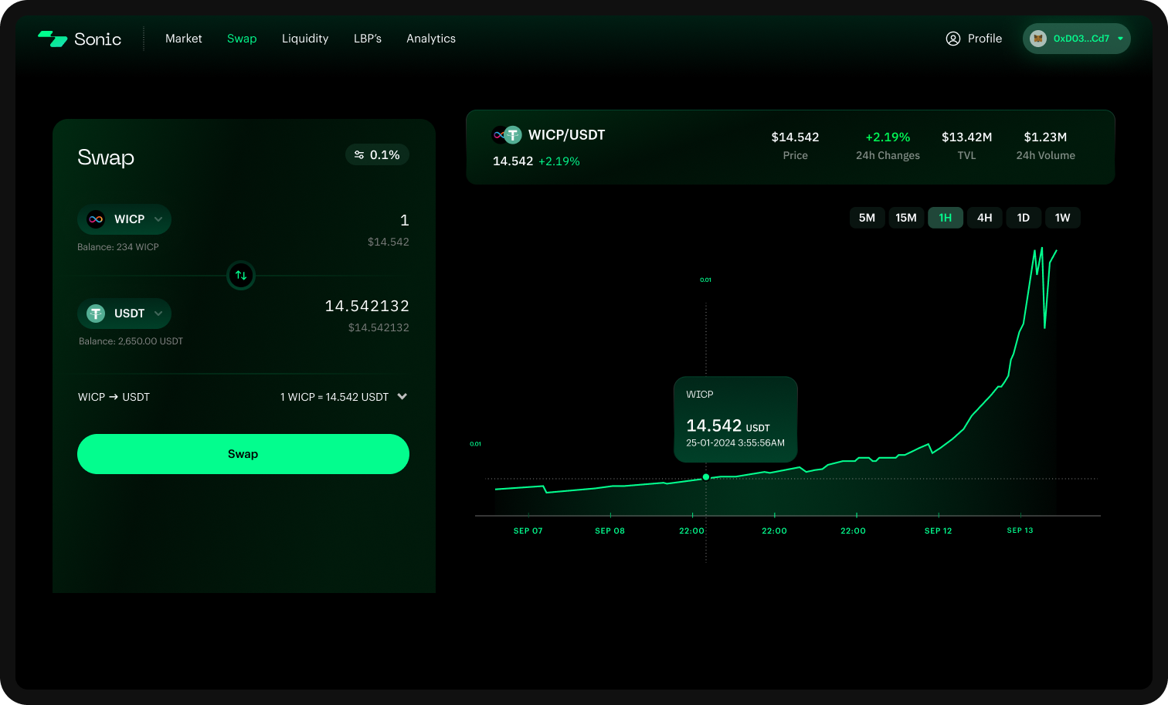This screenshot has width=1168, height=705.
Task: Click the Sonic logo
Action: tap(80, 38)
